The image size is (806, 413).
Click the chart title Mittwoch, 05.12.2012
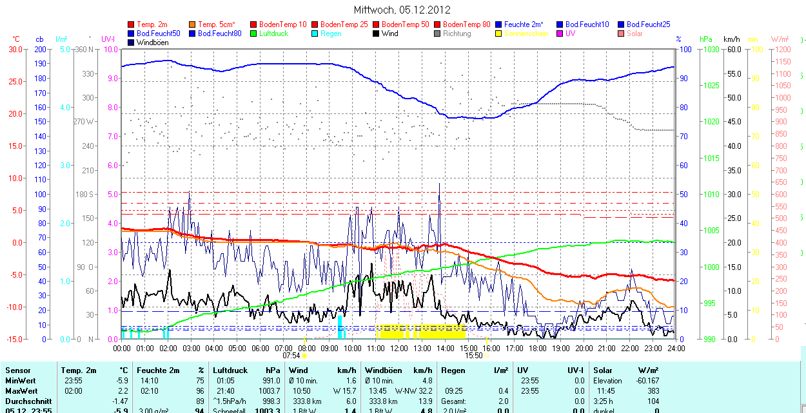click(402, 10)
